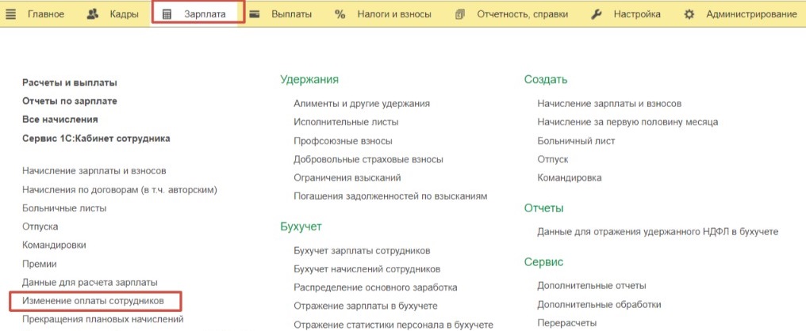Open the НДФЛ data report link
The width and height of the screenshot is (806, 331).
click(x=658, y=231)
